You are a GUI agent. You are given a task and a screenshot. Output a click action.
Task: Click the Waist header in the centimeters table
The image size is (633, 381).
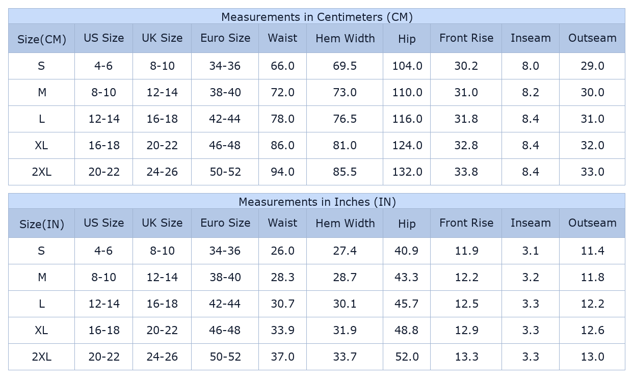282,38
